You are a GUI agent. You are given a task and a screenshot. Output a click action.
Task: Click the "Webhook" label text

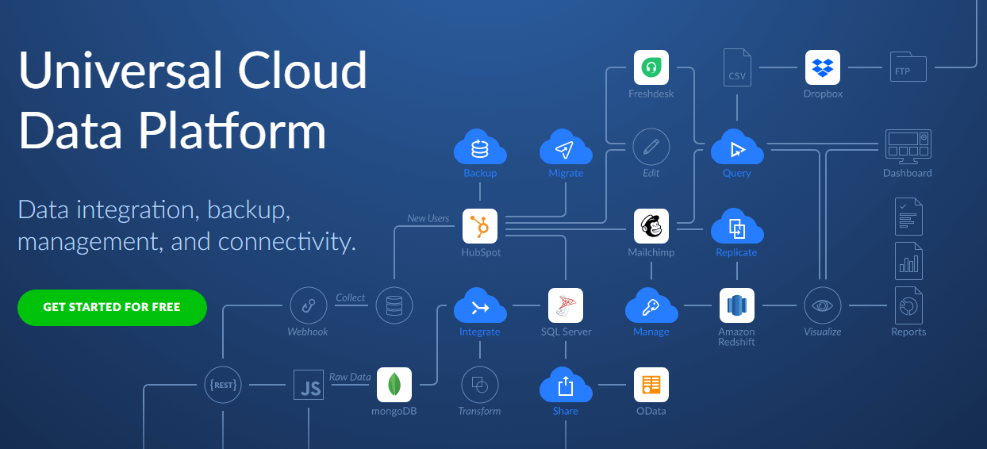(308, 332)
